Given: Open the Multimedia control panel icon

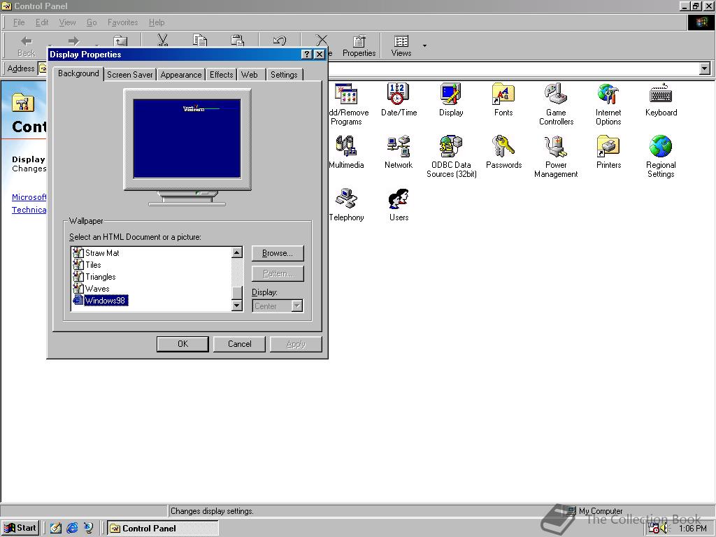Looking at the screenshot, I should pos(346,152).
